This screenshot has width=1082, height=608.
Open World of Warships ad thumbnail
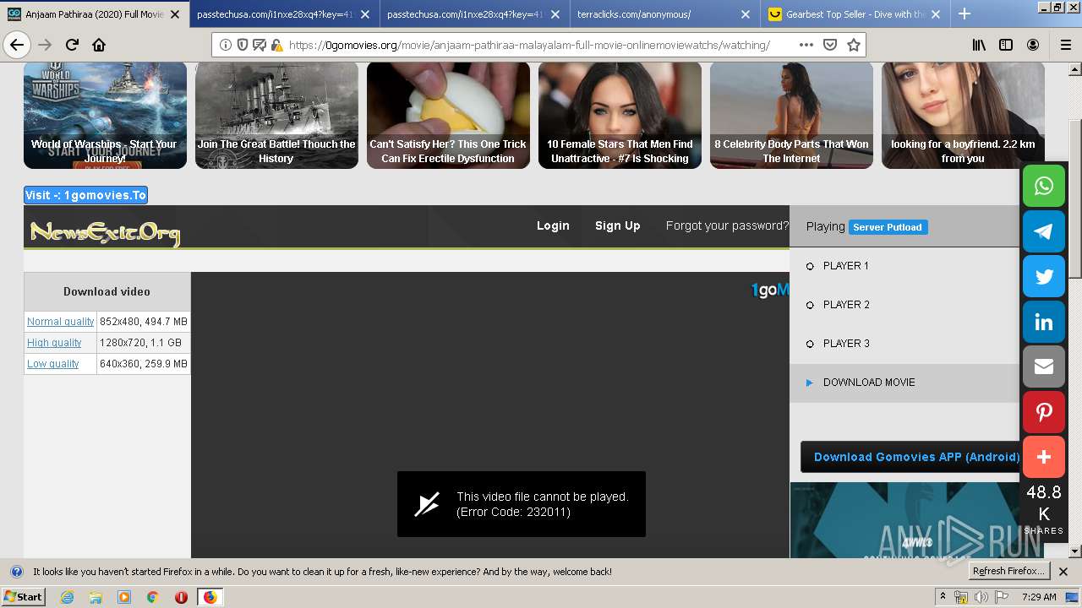(x=105, y=116)
